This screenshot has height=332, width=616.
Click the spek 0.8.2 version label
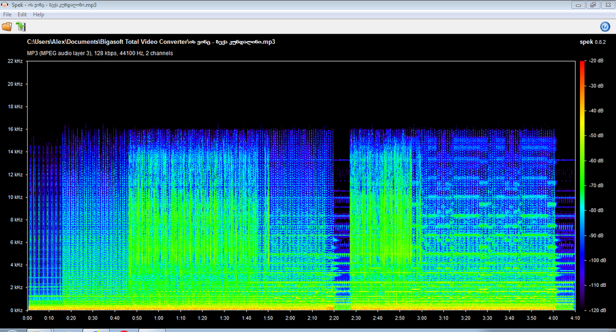point(593,42)
